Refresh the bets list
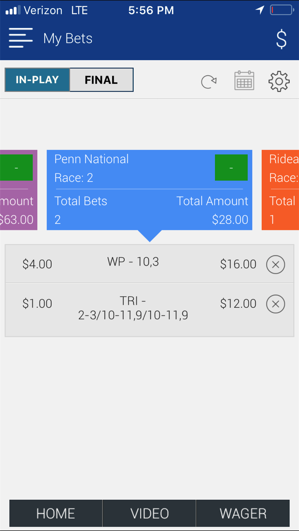 [x=209, y=81]
